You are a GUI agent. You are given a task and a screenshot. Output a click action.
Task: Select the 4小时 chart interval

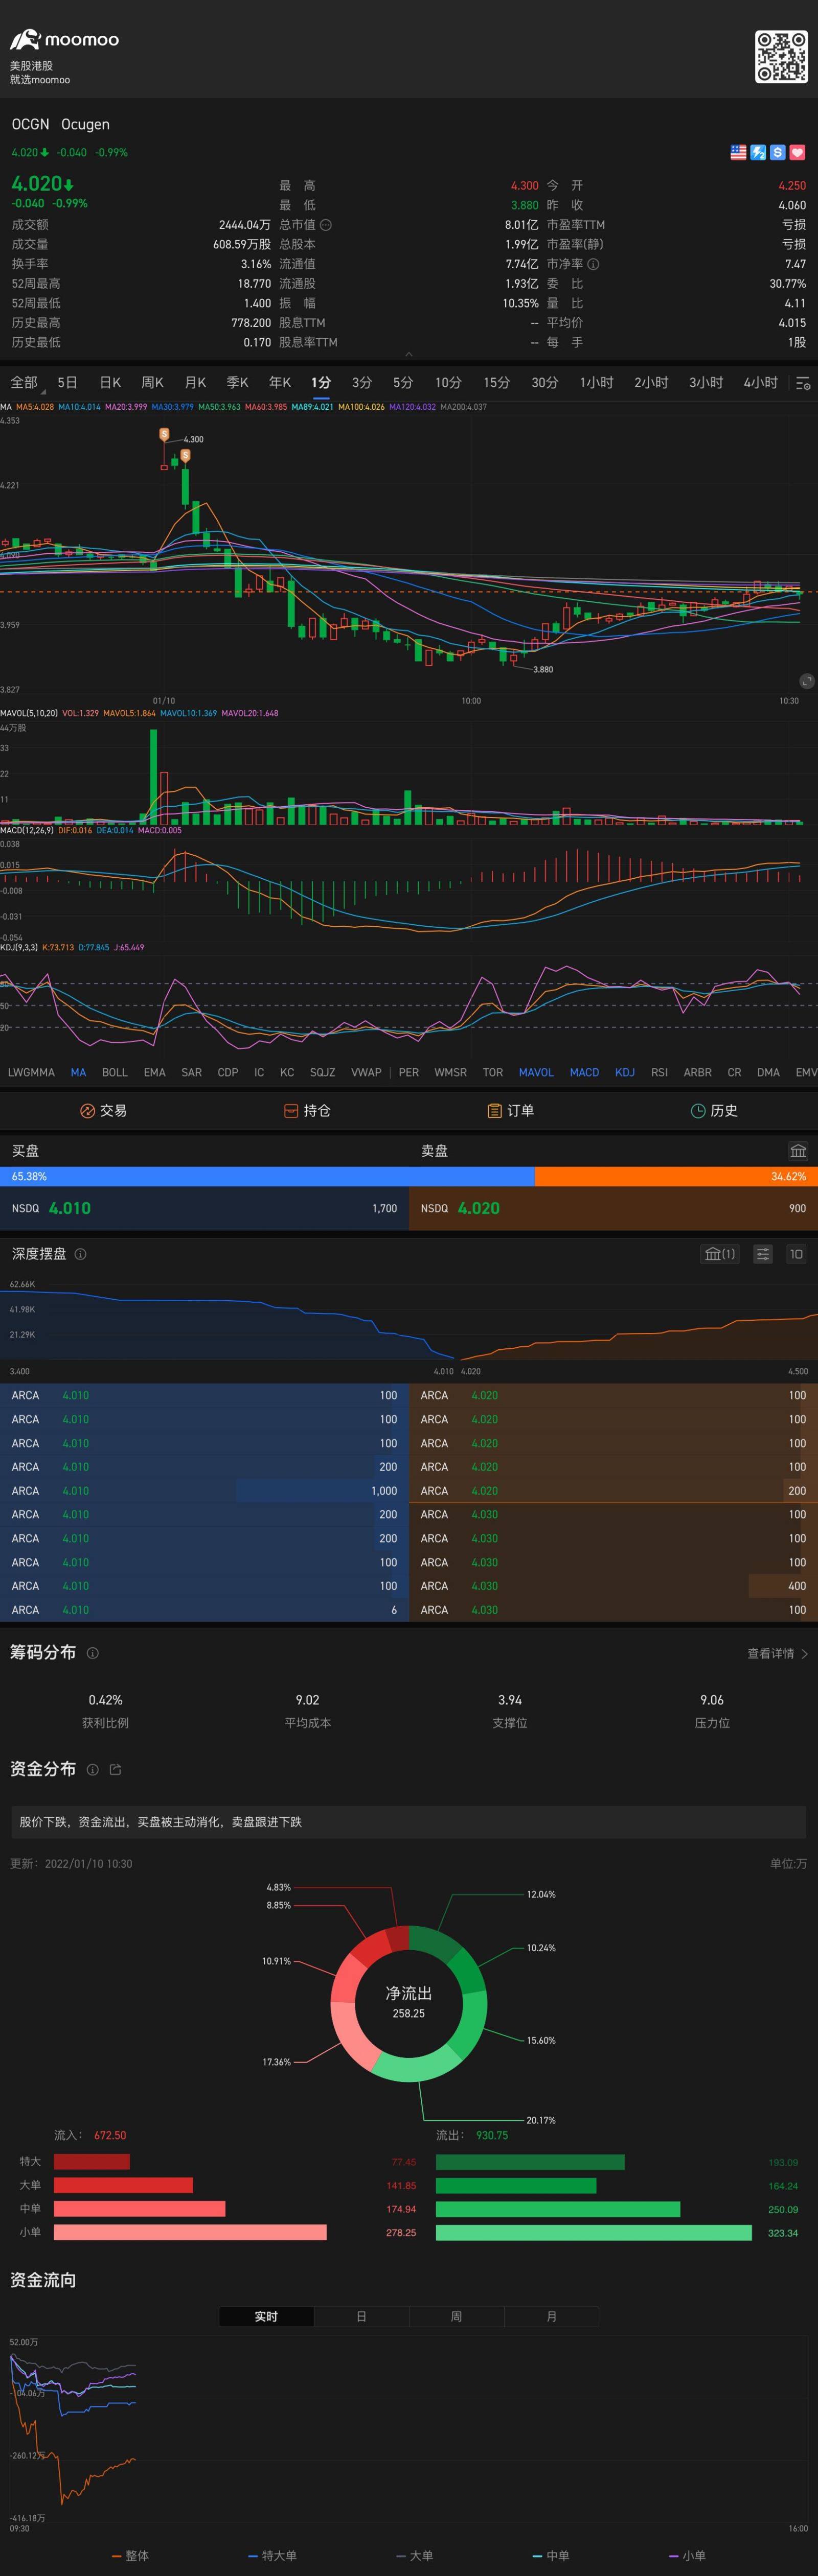coord(760,383)
